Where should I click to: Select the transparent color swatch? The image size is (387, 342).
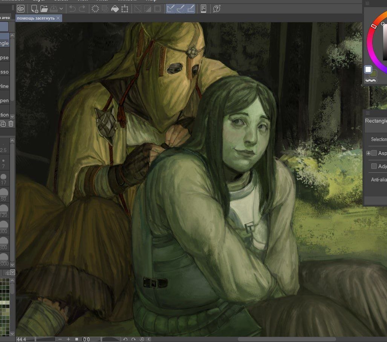[370, 80]
